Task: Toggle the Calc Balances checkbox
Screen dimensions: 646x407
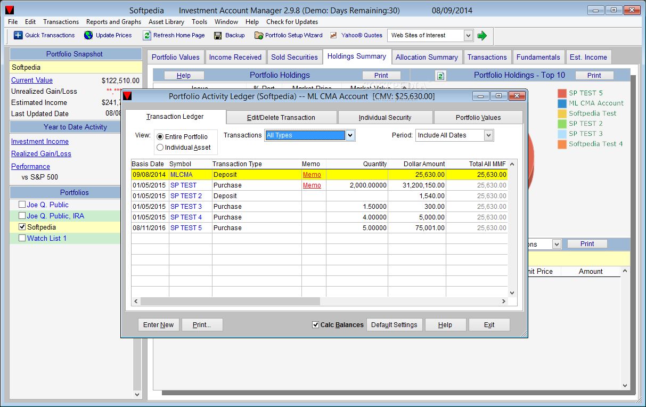Action: (x=315, y=325)
